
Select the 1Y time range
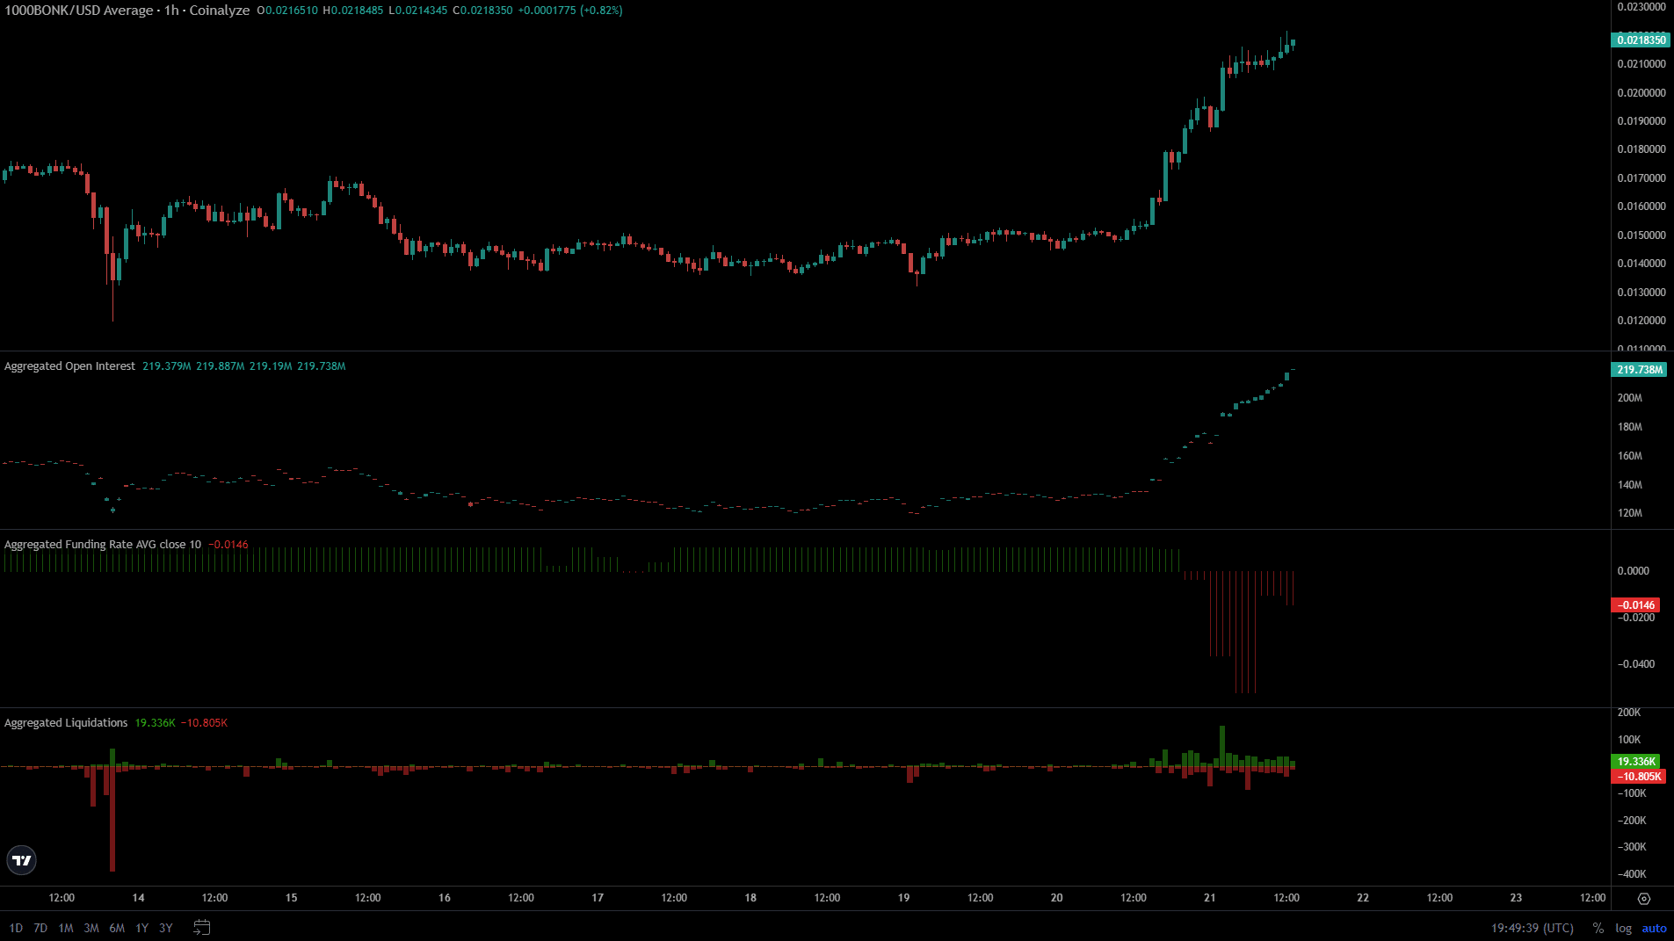141,928
